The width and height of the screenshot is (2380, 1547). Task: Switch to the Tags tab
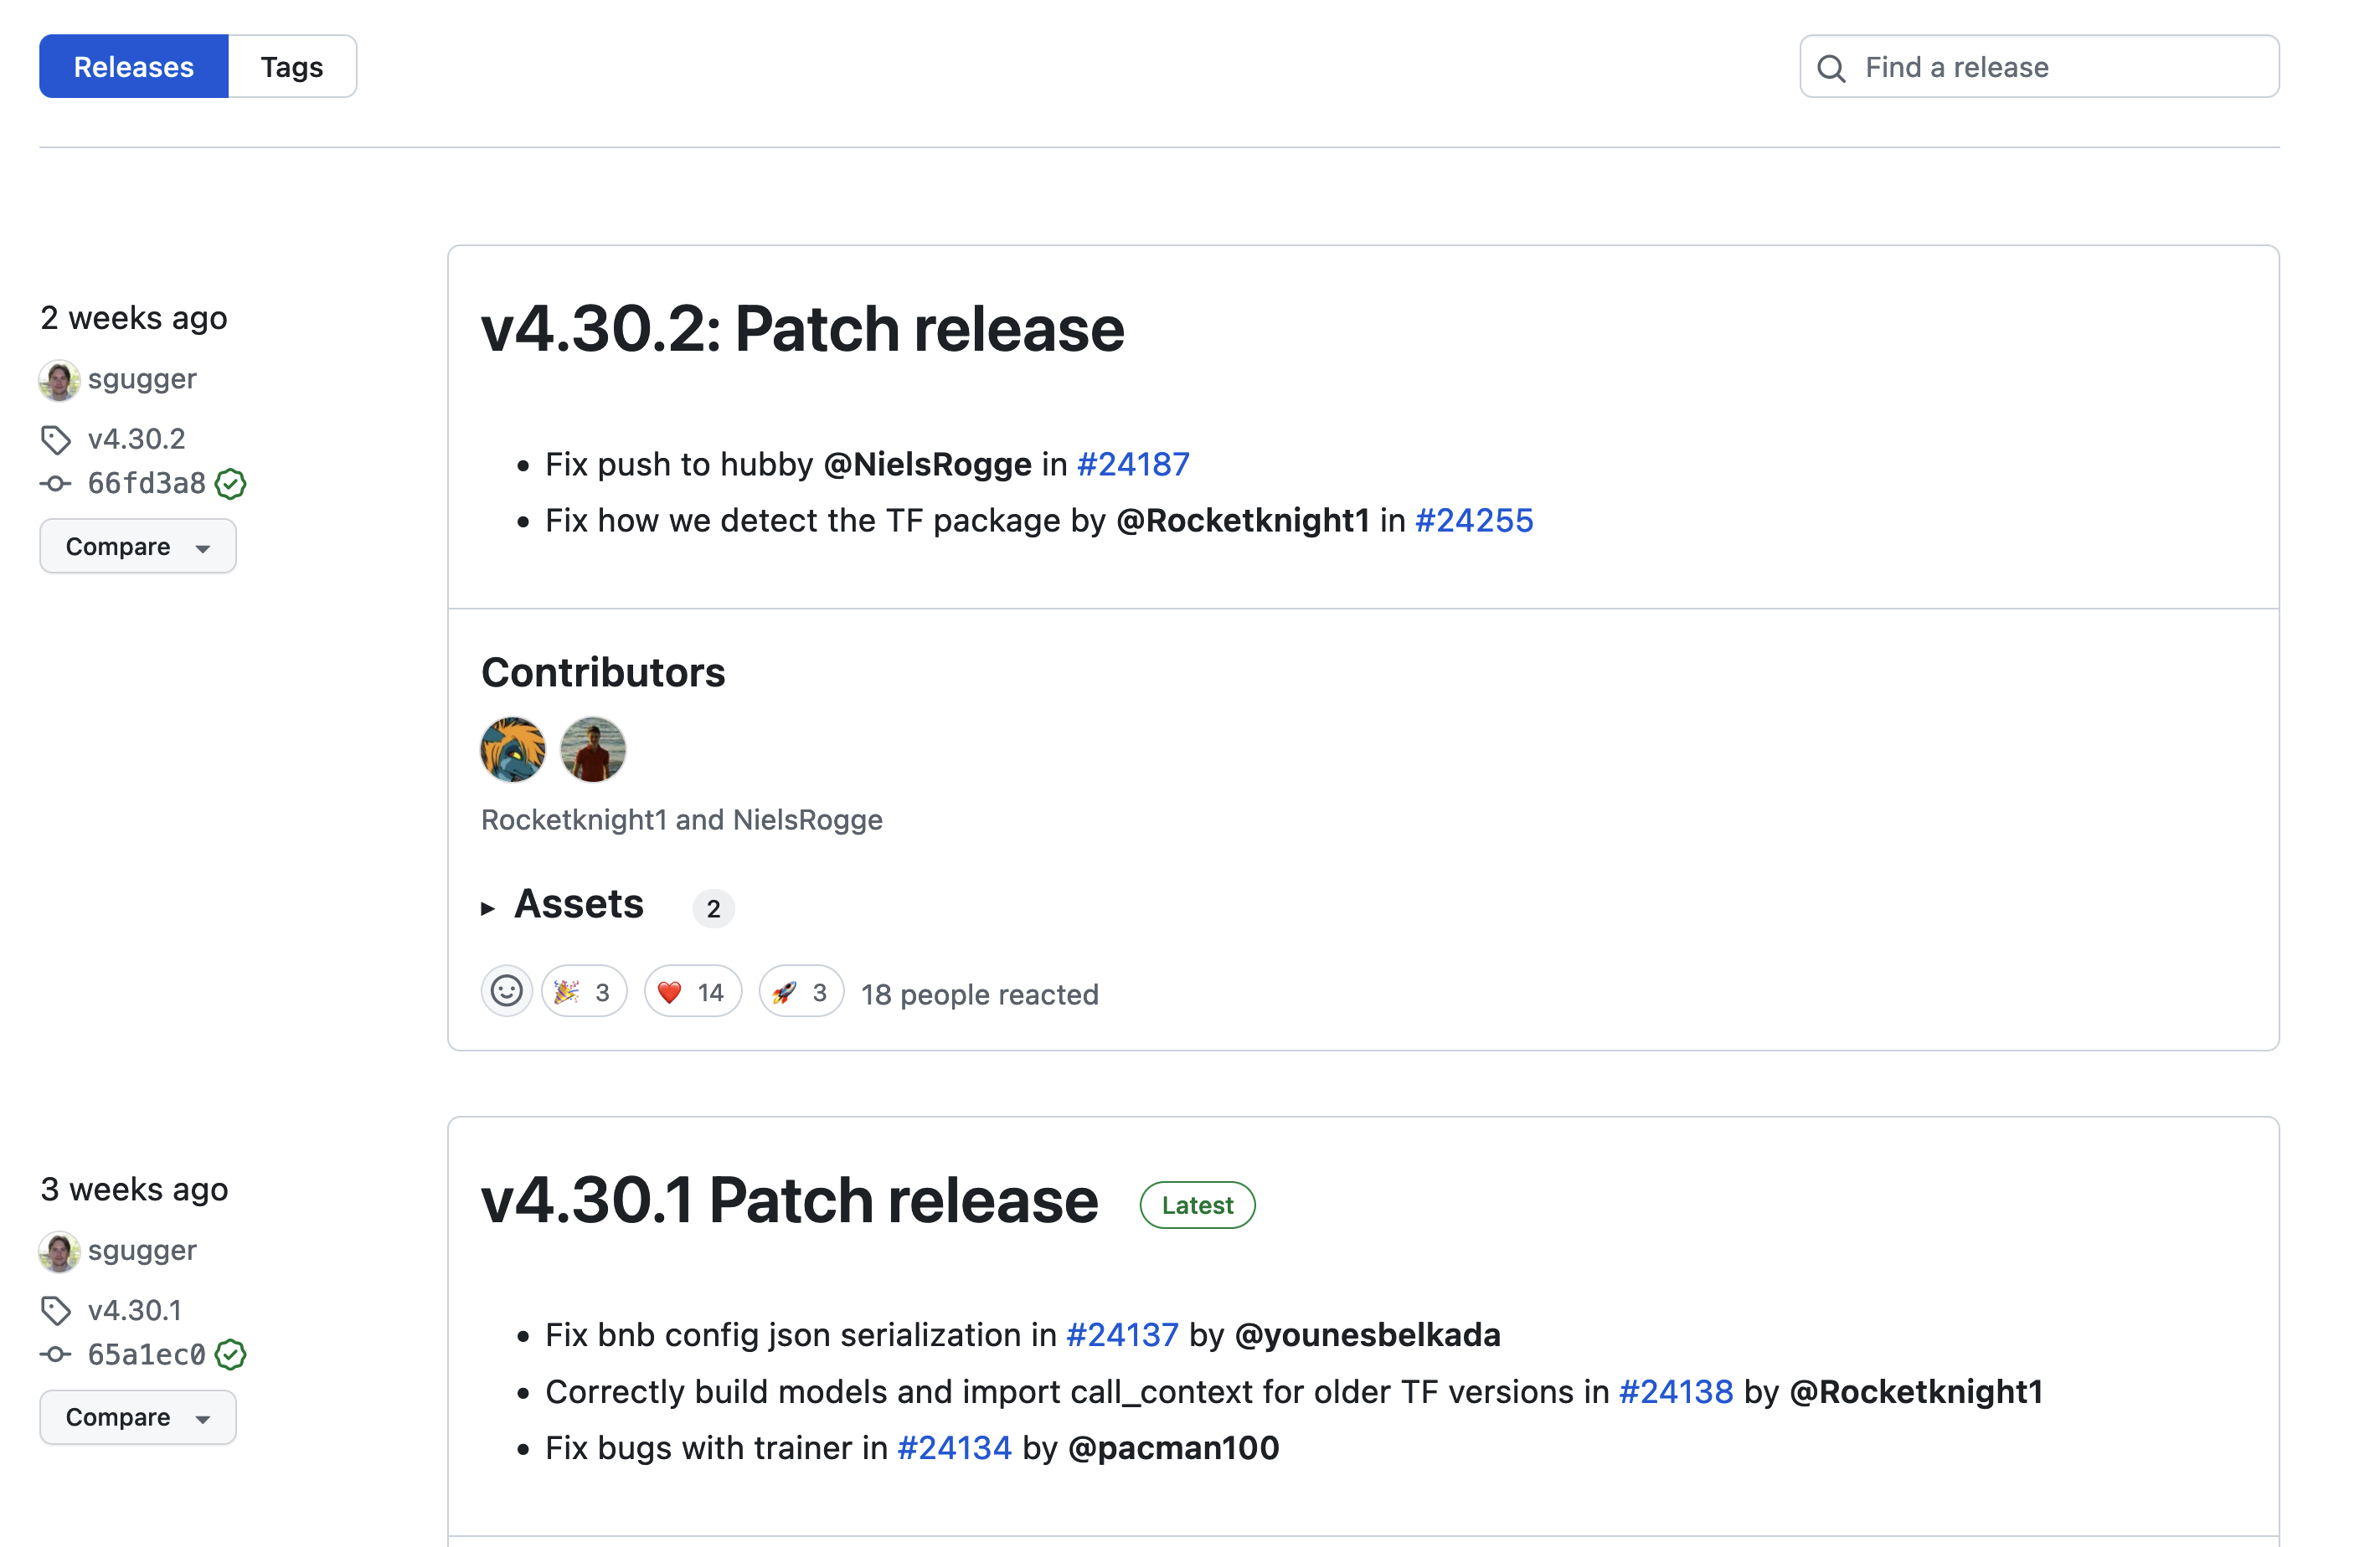coord(292,66)
